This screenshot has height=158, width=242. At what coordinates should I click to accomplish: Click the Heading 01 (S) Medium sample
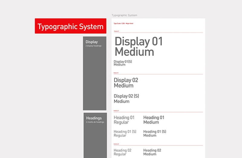pyautogui.click(x=155, y=133)
